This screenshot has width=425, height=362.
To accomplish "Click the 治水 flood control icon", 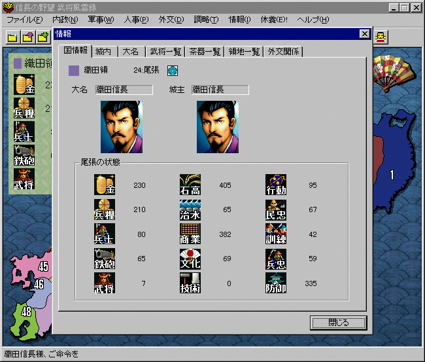I will 190,209.
